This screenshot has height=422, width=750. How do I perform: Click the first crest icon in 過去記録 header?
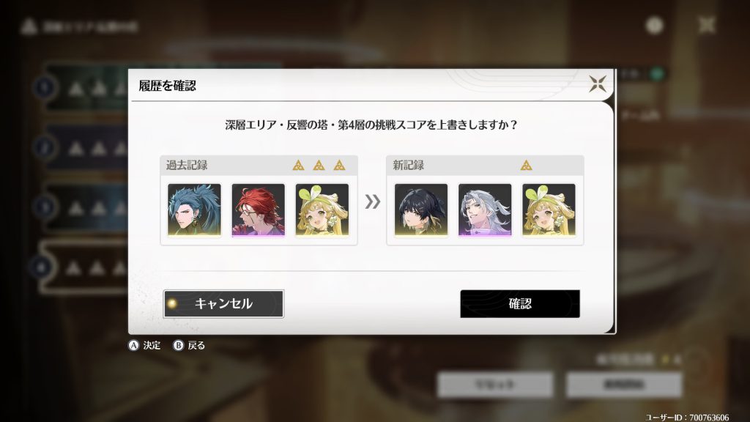[299, 166]
